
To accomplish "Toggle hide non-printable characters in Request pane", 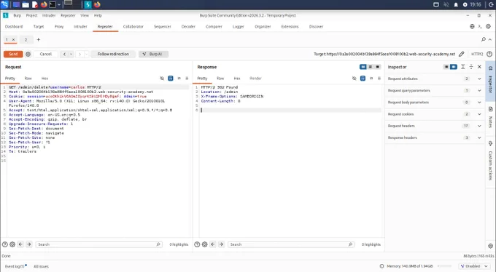I will click(x=162, y=79).
